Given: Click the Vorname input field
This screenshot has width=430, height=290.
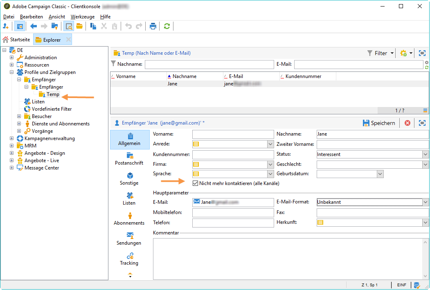Looking at the screenshot, I should tap(232, 134).
